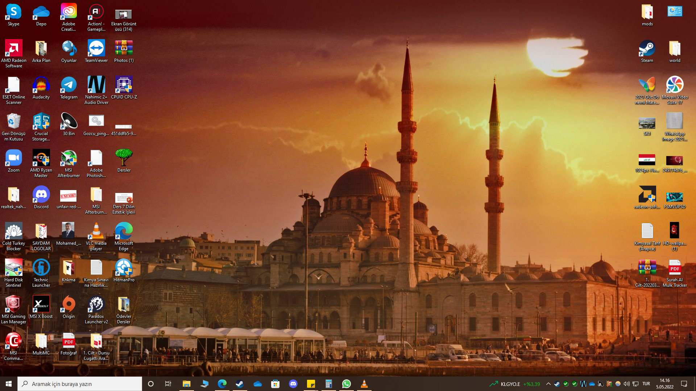Open File Explorer from the taskbar
Viewport: 696px width, 391px height.
[186, 384]
